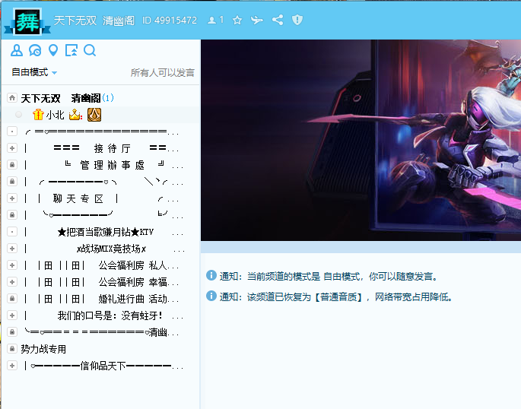
Task: Click lock icon of 婚礼进行曲 channel
Action: pos(12,299)
